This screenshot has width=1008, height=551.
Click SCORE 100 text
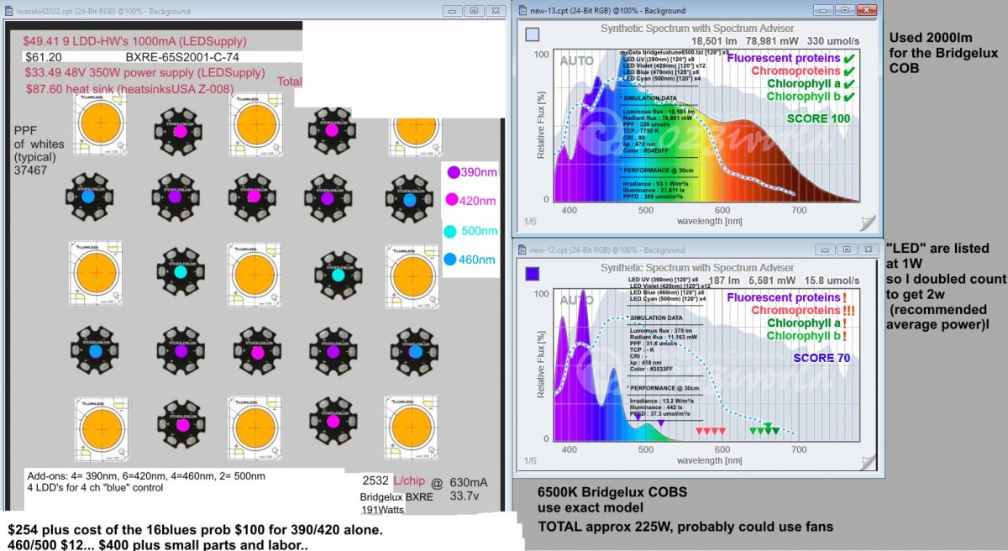pyautogui.click(x=819, y=118)
